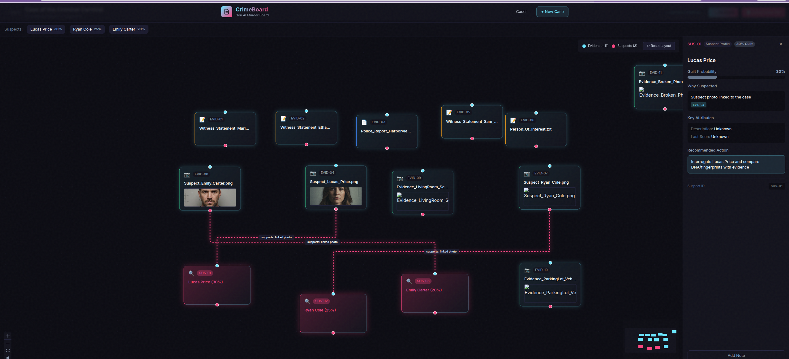Open the Cases menu

(521, 12)
